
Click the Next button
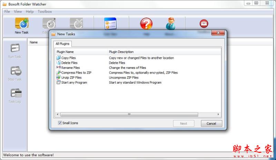[x=184, y=124]
